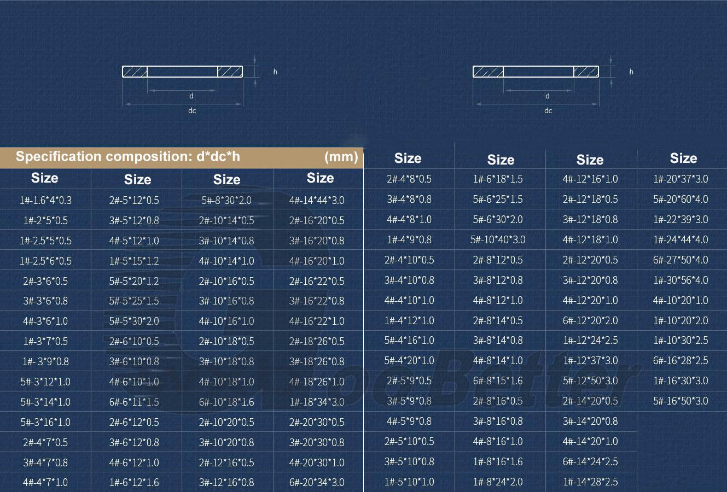Image resolution: width=727 pixels, height=492 pixels.
Task: Select the 1#-6*18*1.5 entry
Action: 498,179
